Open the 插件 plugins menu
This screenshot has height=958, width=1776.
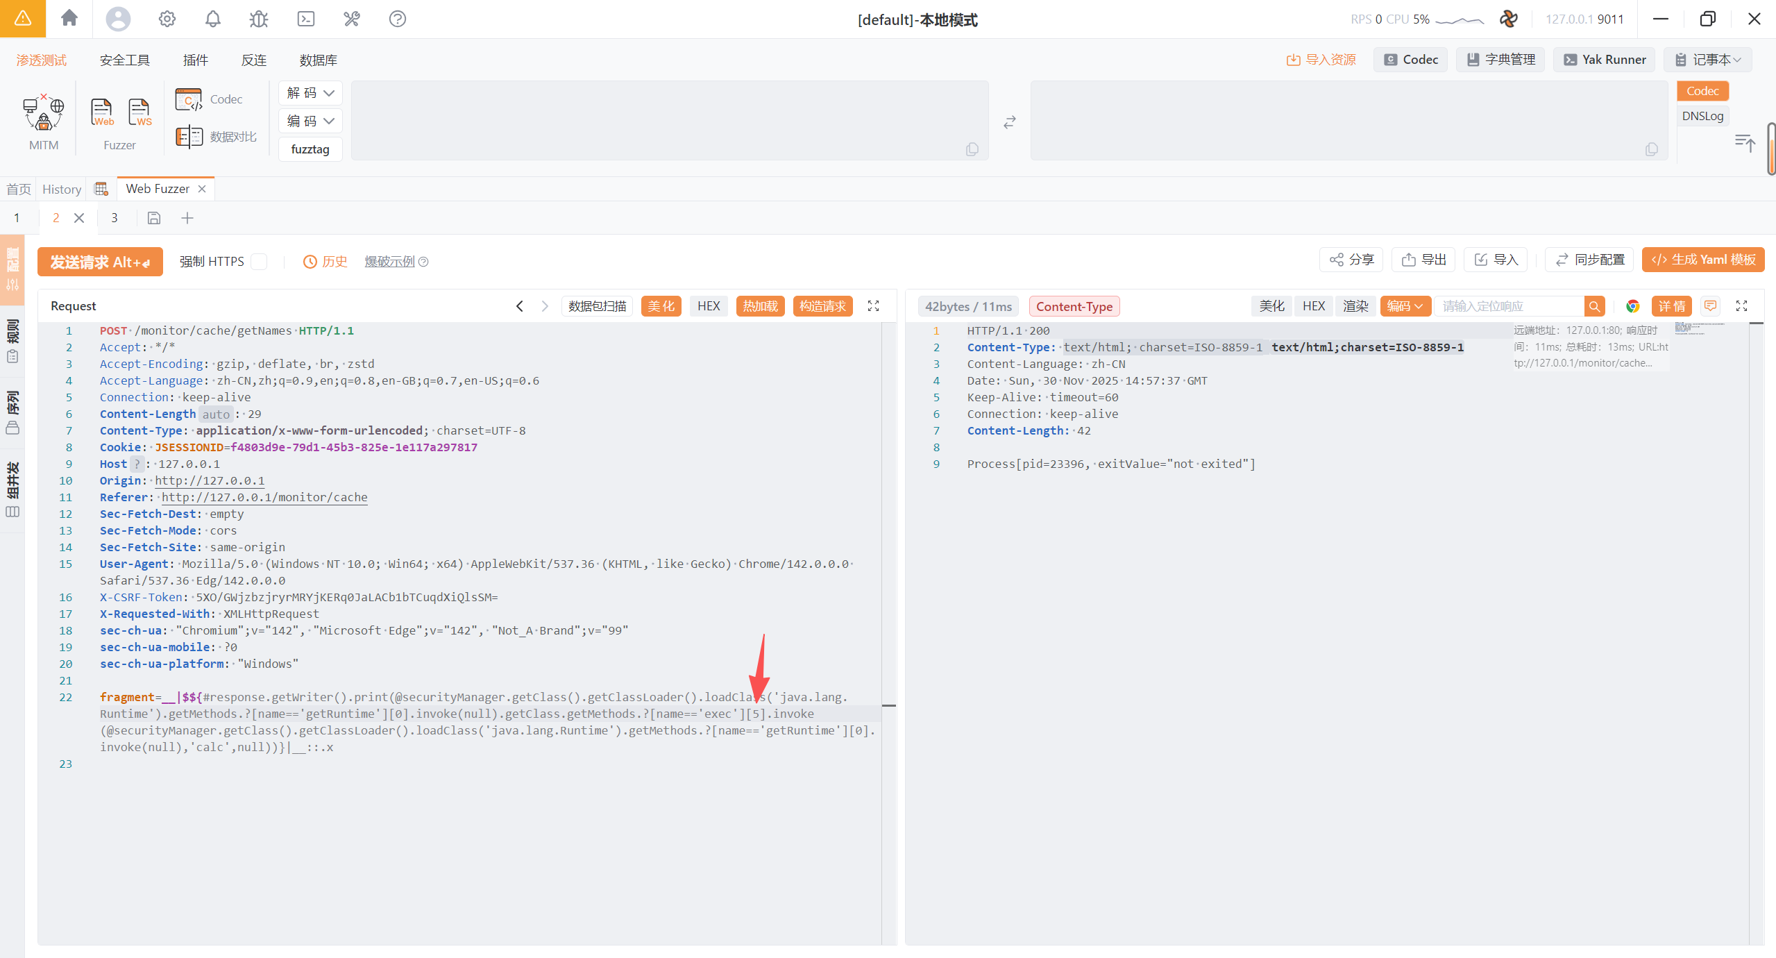click(x=195, y=60)
